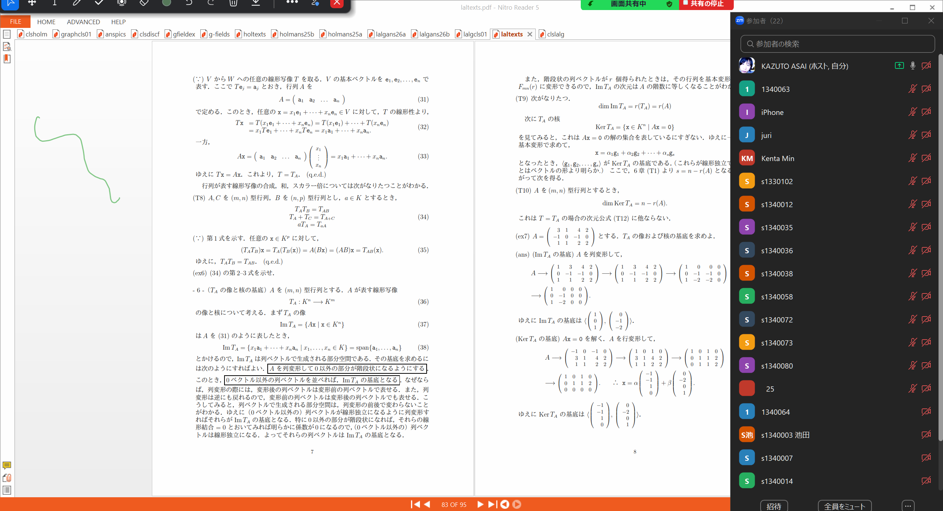943x511 pixels.
Task: Select the text annotation tool
Action: pos(54,3)
